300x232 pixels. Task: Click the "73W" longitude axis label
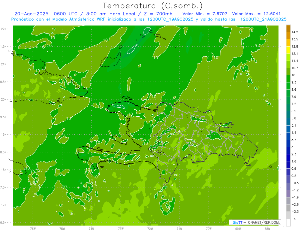tap(121, 228)
